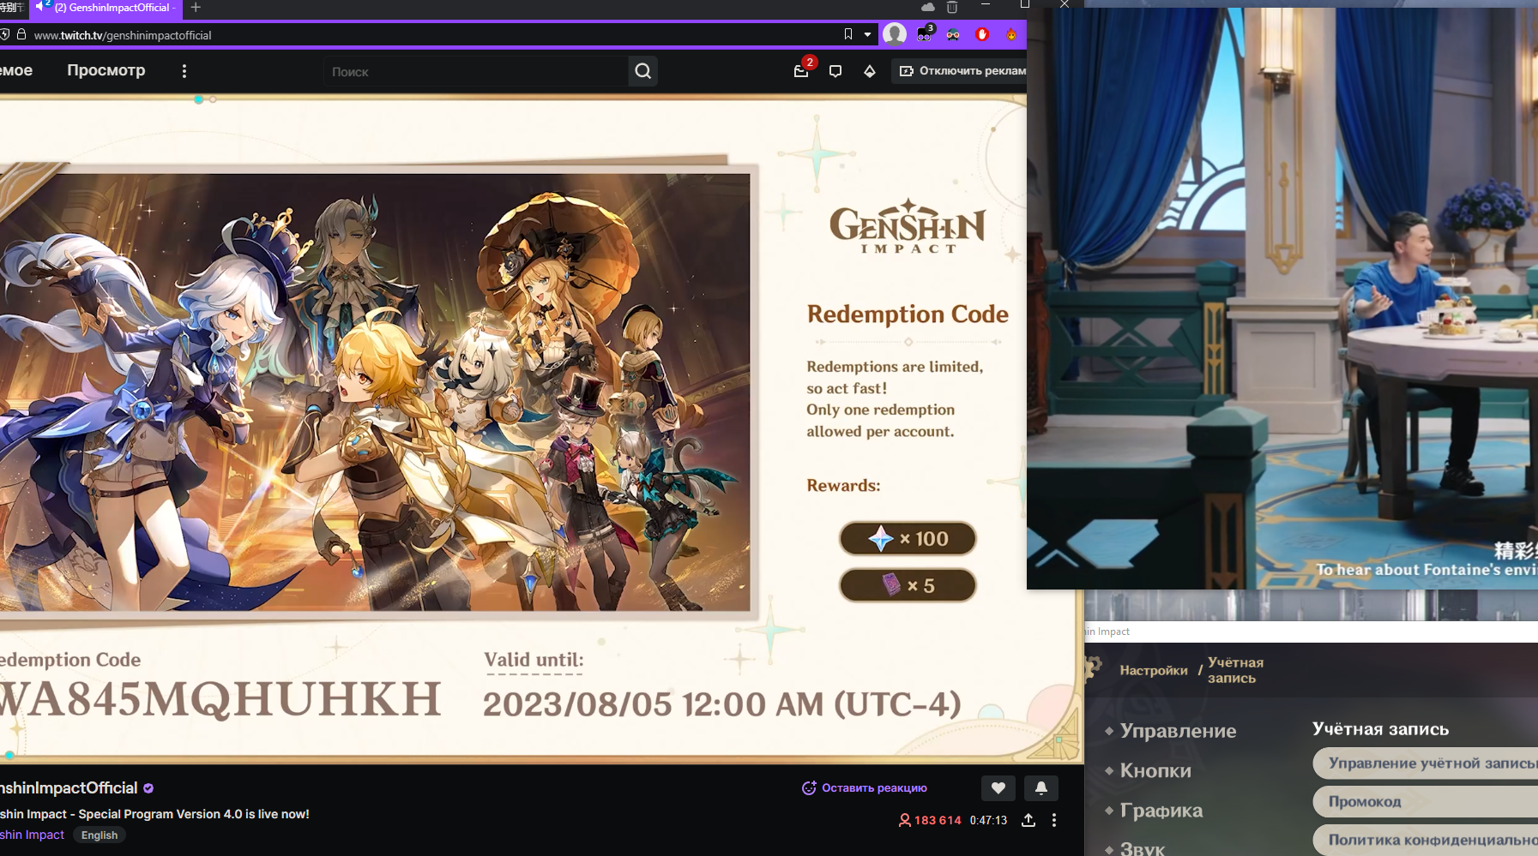Open stream options three-dot menu
Screen dimensions: 1538x856
click(x=1054, y=821)
